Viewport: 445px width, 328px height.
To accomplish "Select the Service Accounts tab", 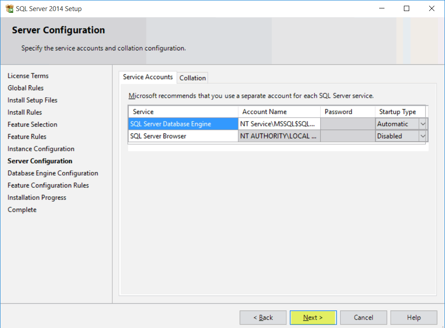I will click(x=148, y=77).
